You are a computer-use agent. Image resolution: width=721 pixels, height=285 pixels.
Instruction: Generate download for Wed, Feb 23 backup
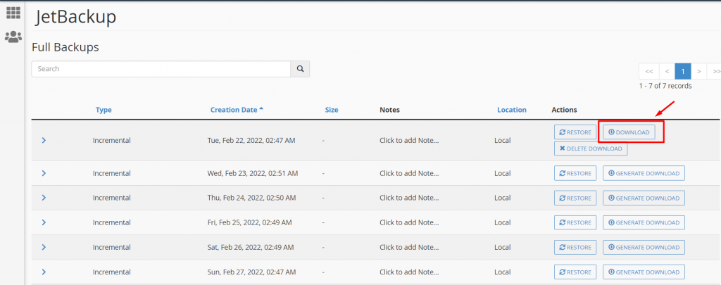(x=644, y=173)
